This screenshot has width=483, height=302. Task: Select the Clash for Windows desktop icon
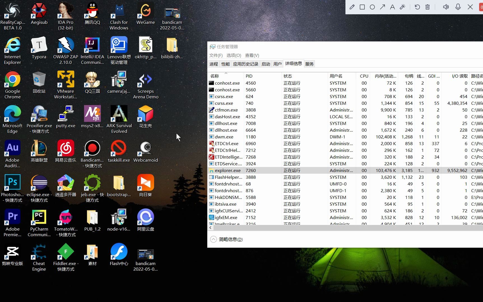tap(119, 16)
